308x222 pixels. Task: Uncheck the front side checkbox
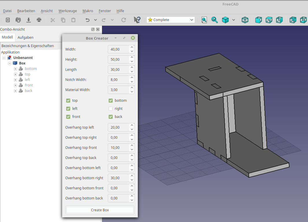68,117
